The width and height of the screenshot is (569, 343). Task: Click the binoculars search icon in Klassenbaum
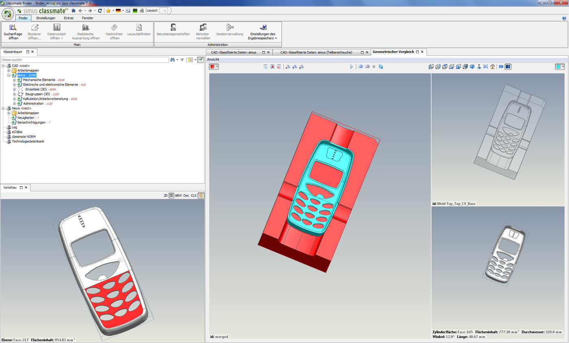[x=172, y=60]
